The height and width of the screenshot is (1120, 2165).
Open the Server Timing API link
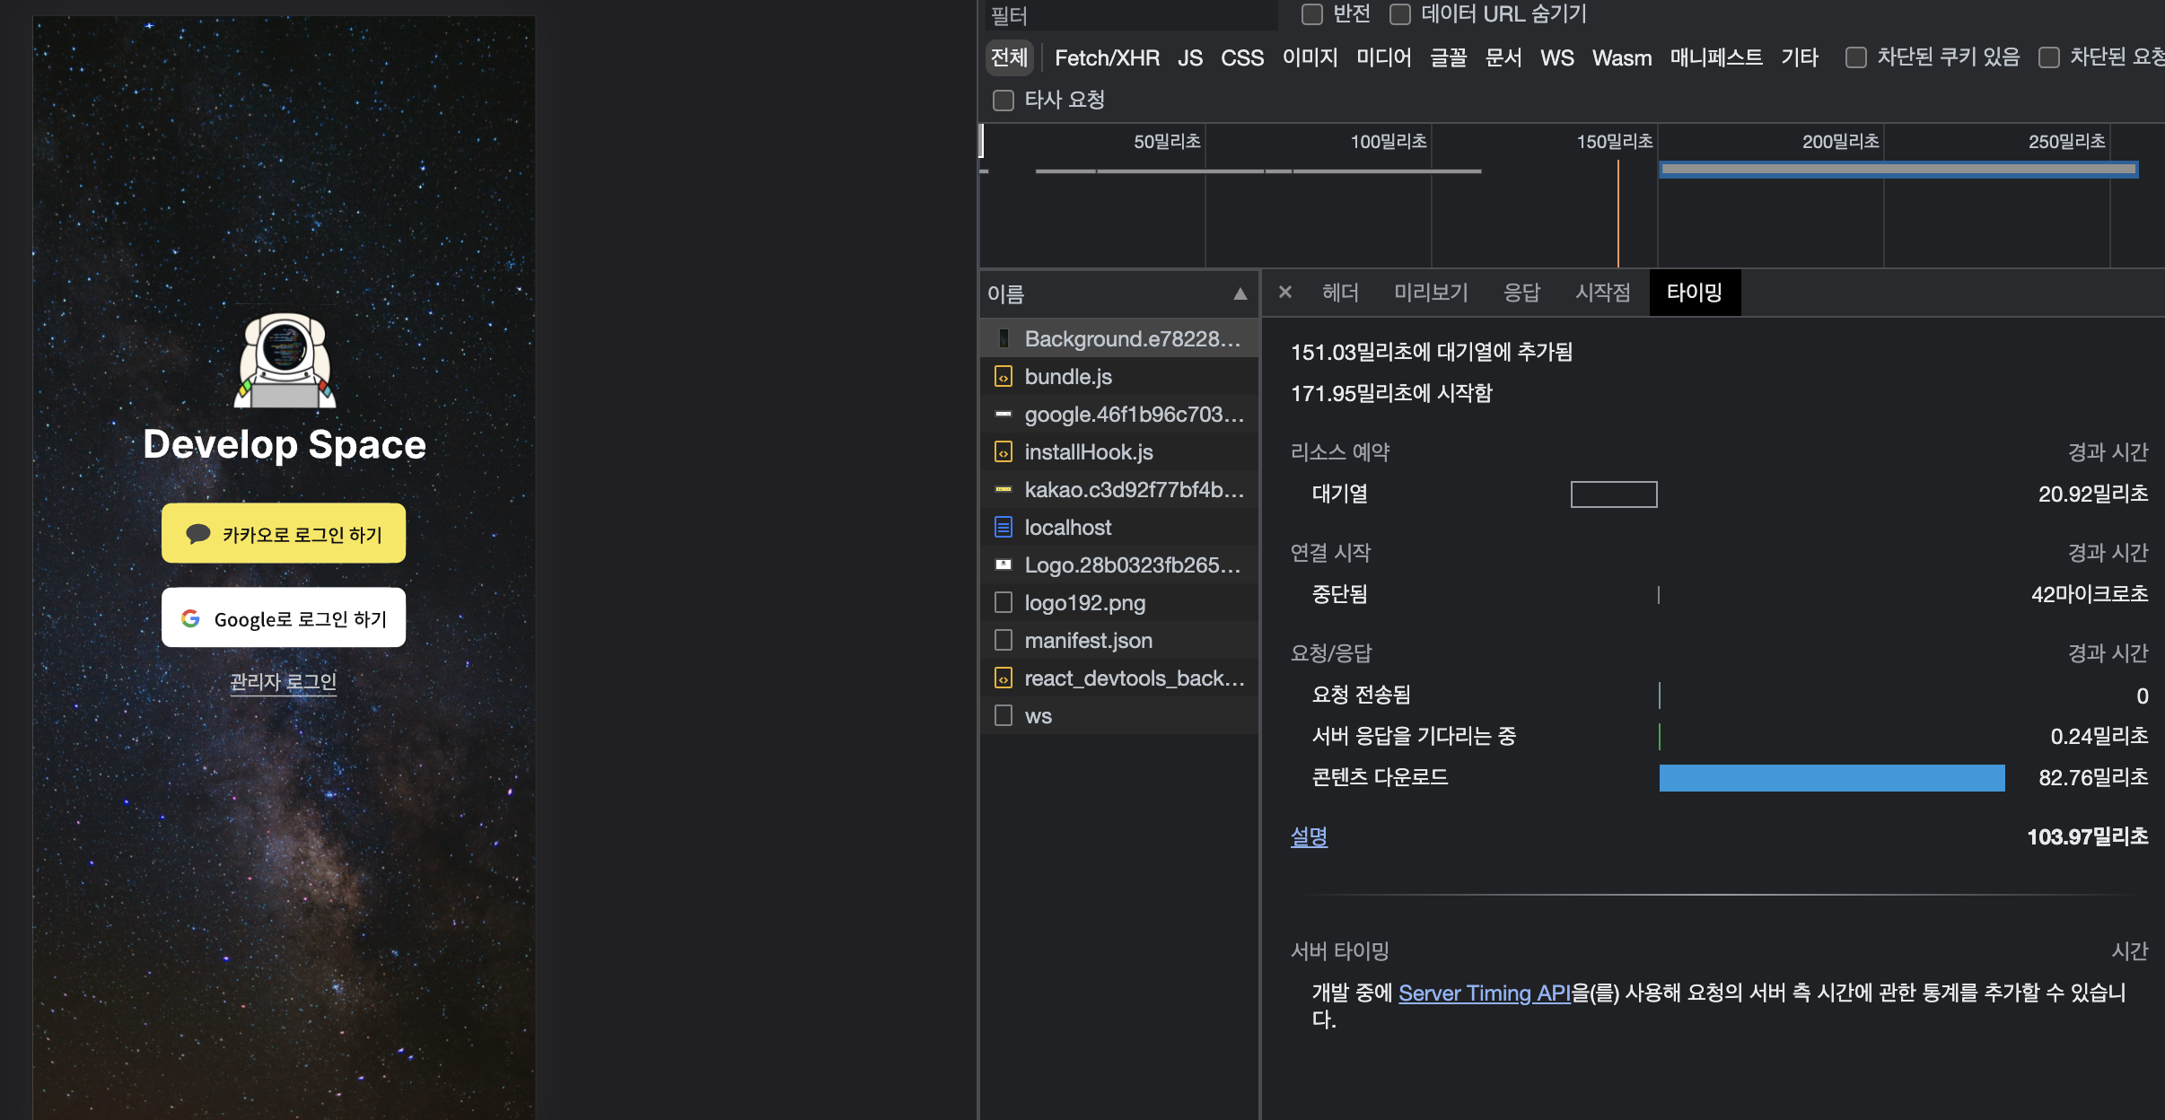point(1484,993)
